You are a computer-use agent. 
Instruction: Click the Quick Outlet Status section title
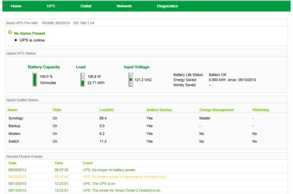[x=22, y=100]
